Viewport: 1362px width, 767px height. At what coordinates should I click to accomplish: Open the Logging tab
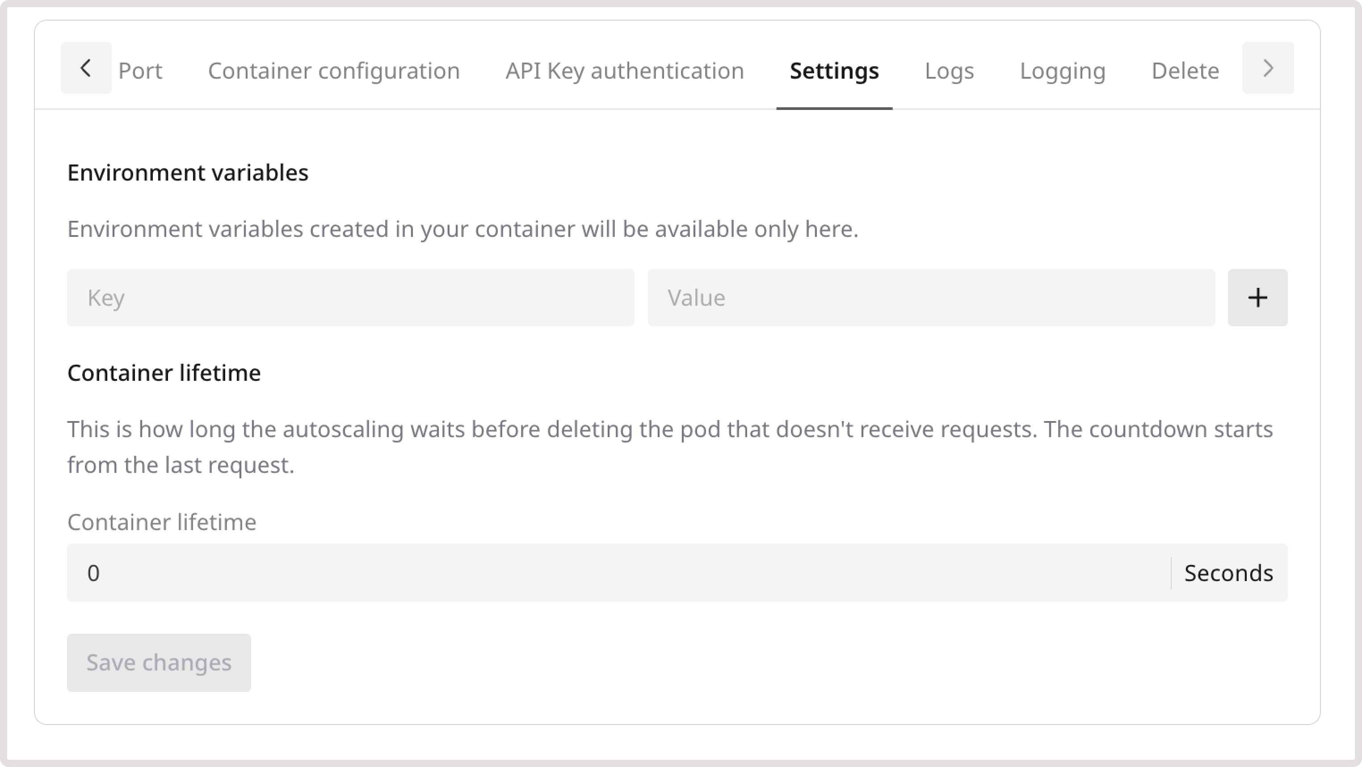tap(1063, 70)
